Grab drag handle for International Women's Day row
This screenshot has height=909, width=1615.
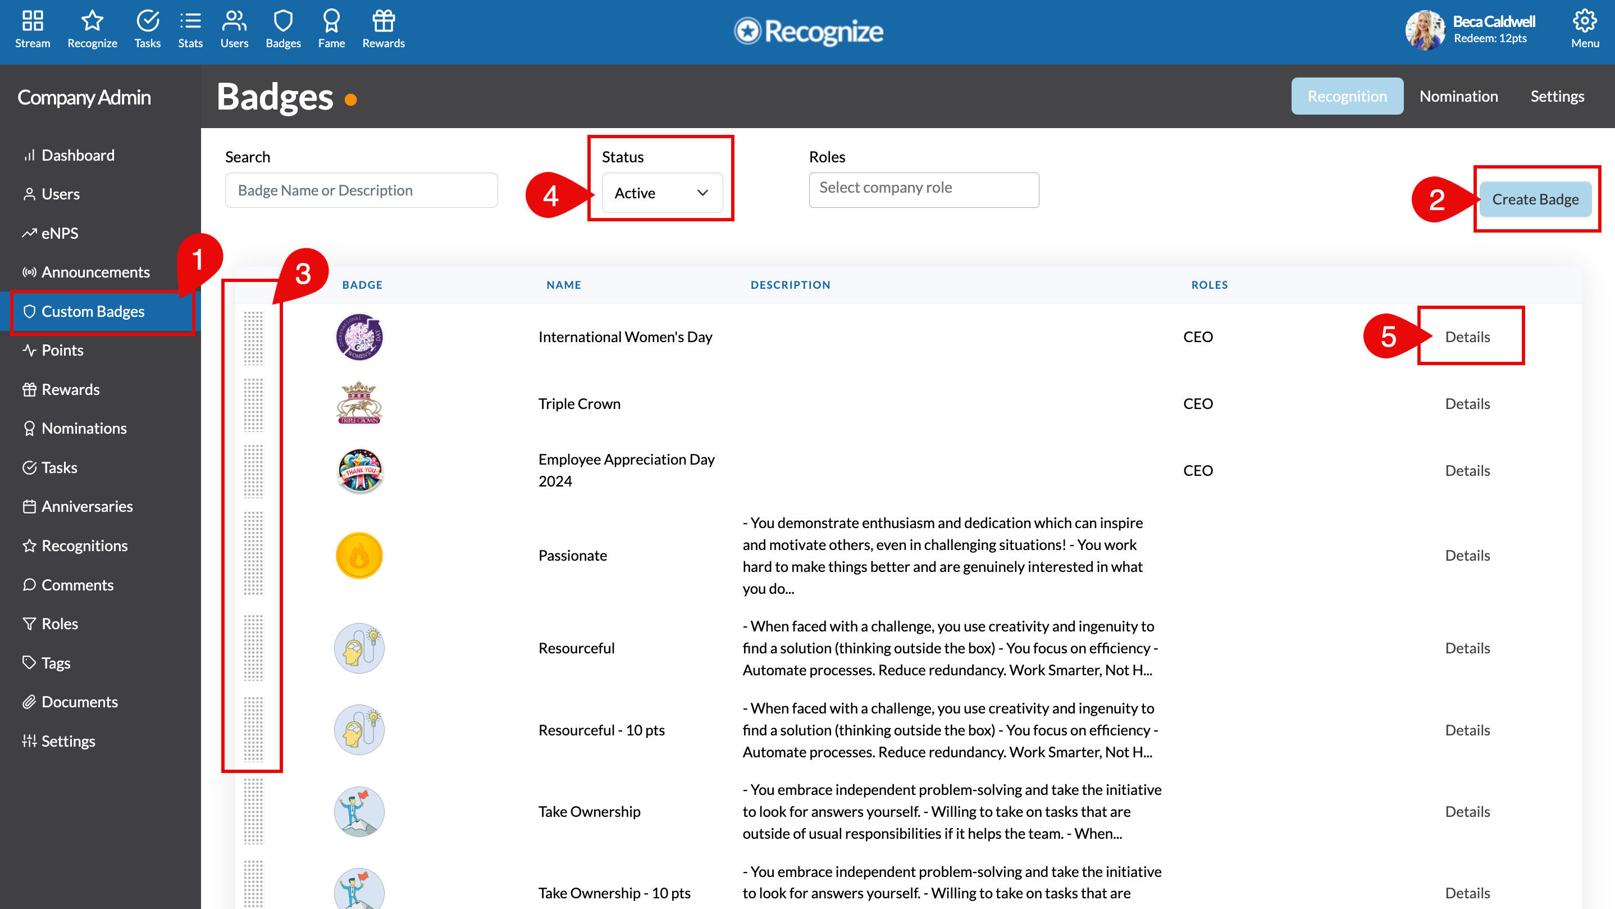click(253, 338)
